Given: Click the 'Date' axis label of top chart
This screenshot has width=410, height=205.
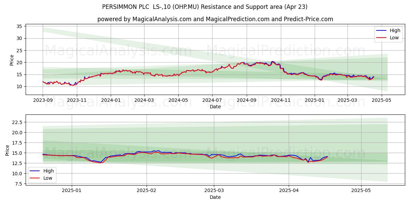Looking at the screenshot, I should 215,107.
